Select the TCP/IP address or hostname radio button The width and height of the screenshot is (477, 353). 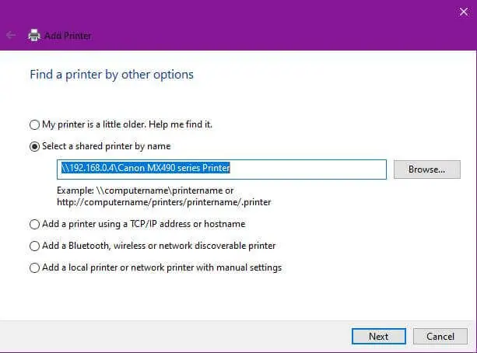pos(34,225)
